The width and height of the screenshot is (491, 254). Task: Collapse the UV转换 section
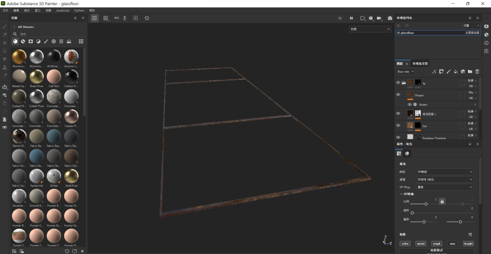tap(401, 194)
